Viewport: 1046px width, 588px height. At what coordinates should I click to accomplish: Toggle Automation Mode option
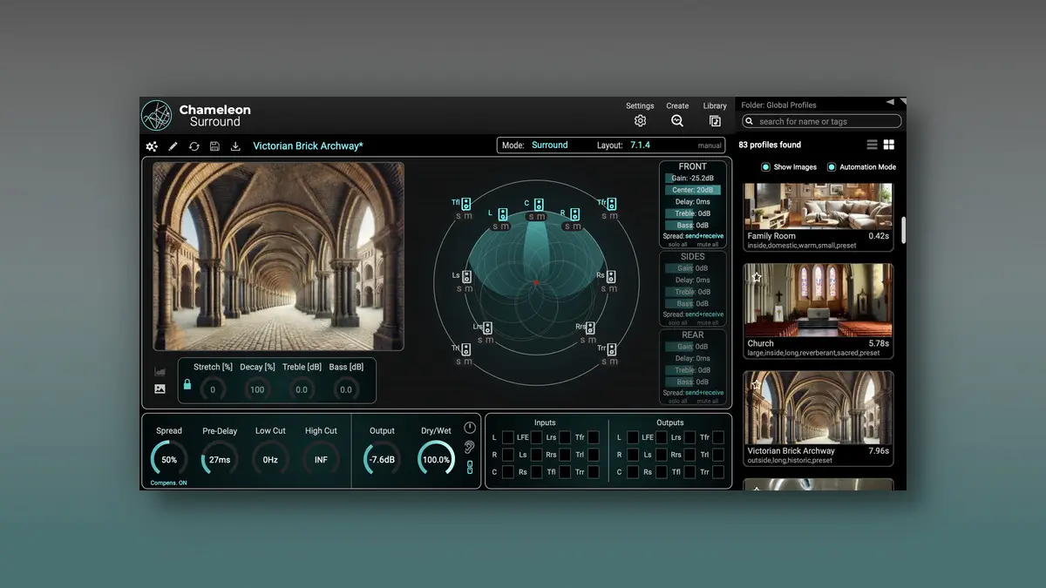832,167
